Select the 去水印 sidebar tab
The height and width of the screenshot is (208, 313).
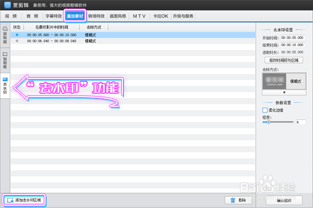5,86
